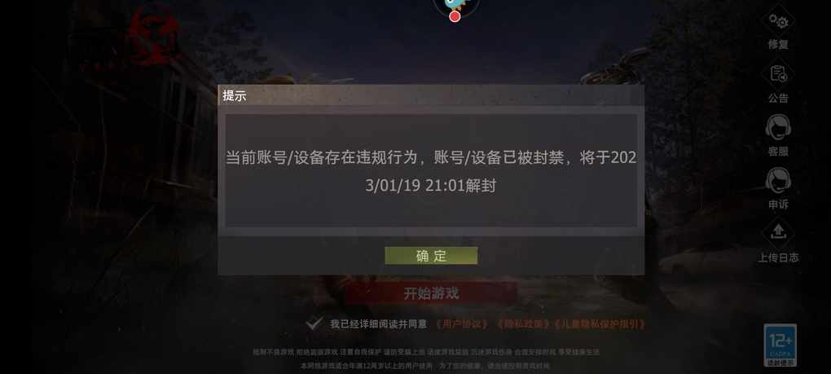831x374 pixels.
Task: Open the 《隐私政策》 link
Action: (x=522, y=323)
